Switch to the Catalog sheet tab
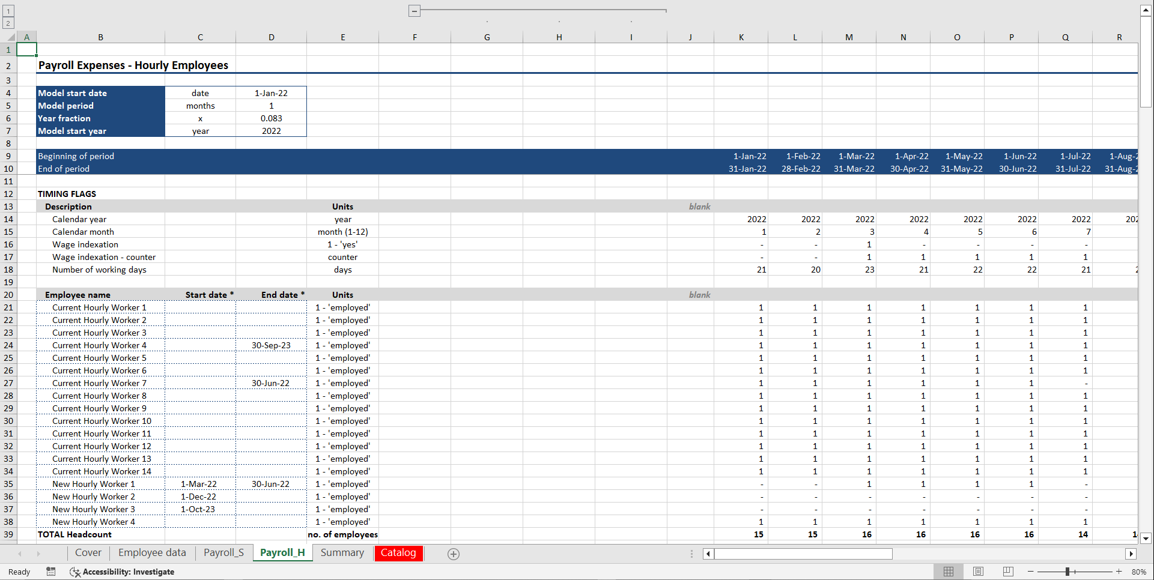Image resolution: width=1154 pixels, height=580 pixels. click(x=398, y=553)
